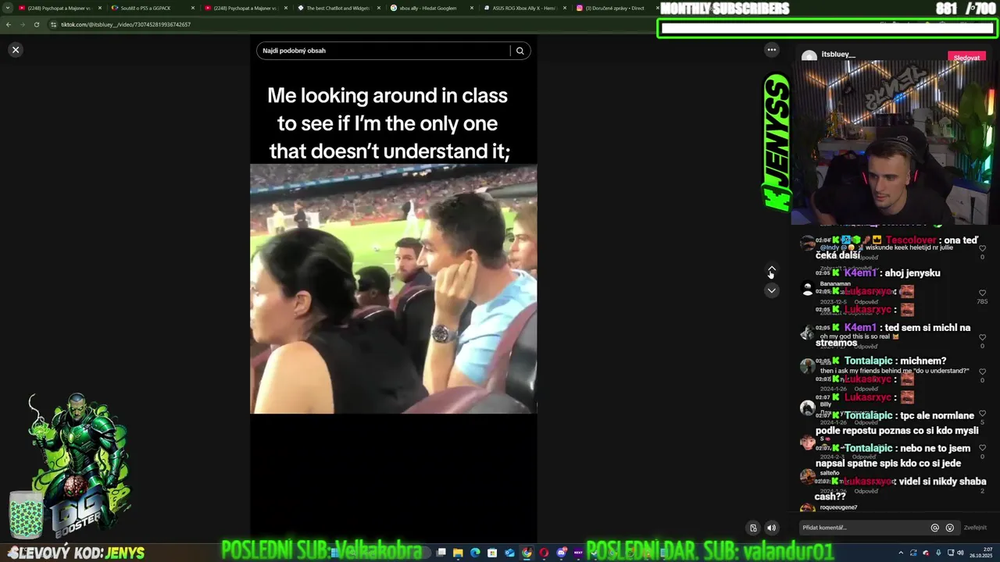This screenshot has width=1000, height=562.
Task: Mute the video with speaker icon
Action: [772, 528]
